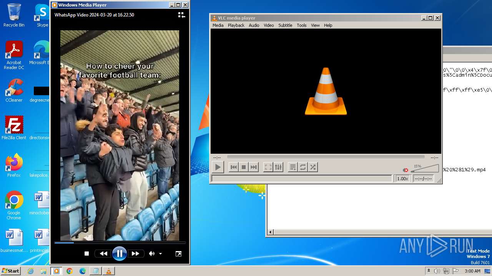Open the VLC Playback menu
Image resolution: width=492 pixels, height=276 pixels.
click(x=236, y=25)
